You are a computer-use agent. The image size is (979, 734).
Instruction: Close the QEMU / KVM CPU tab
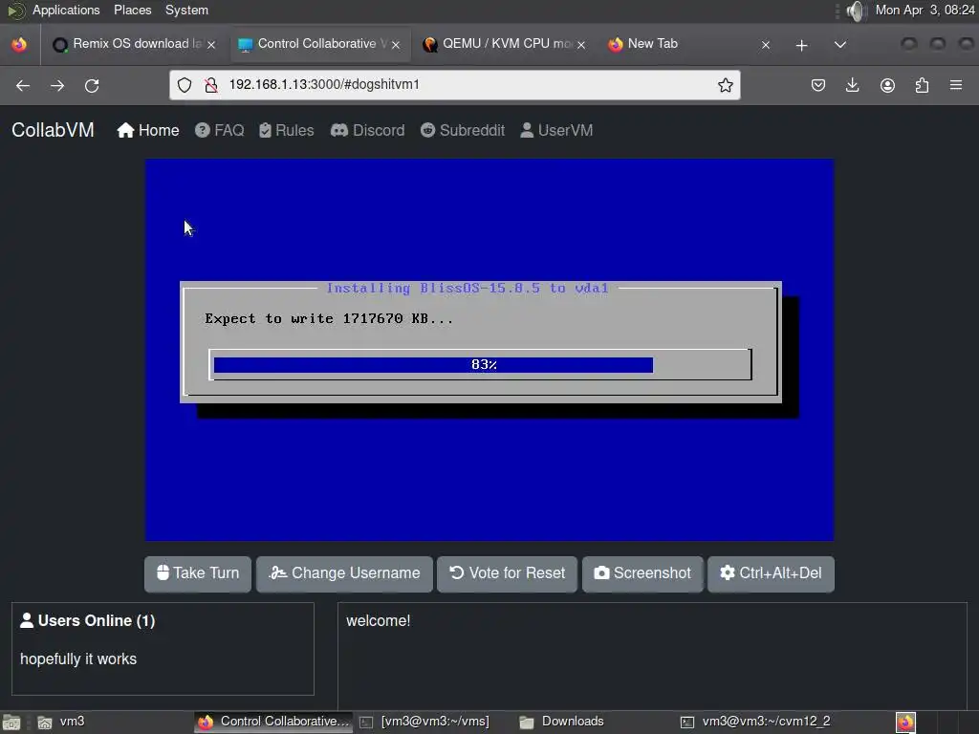pyautogui.click(x=581, y=45)
